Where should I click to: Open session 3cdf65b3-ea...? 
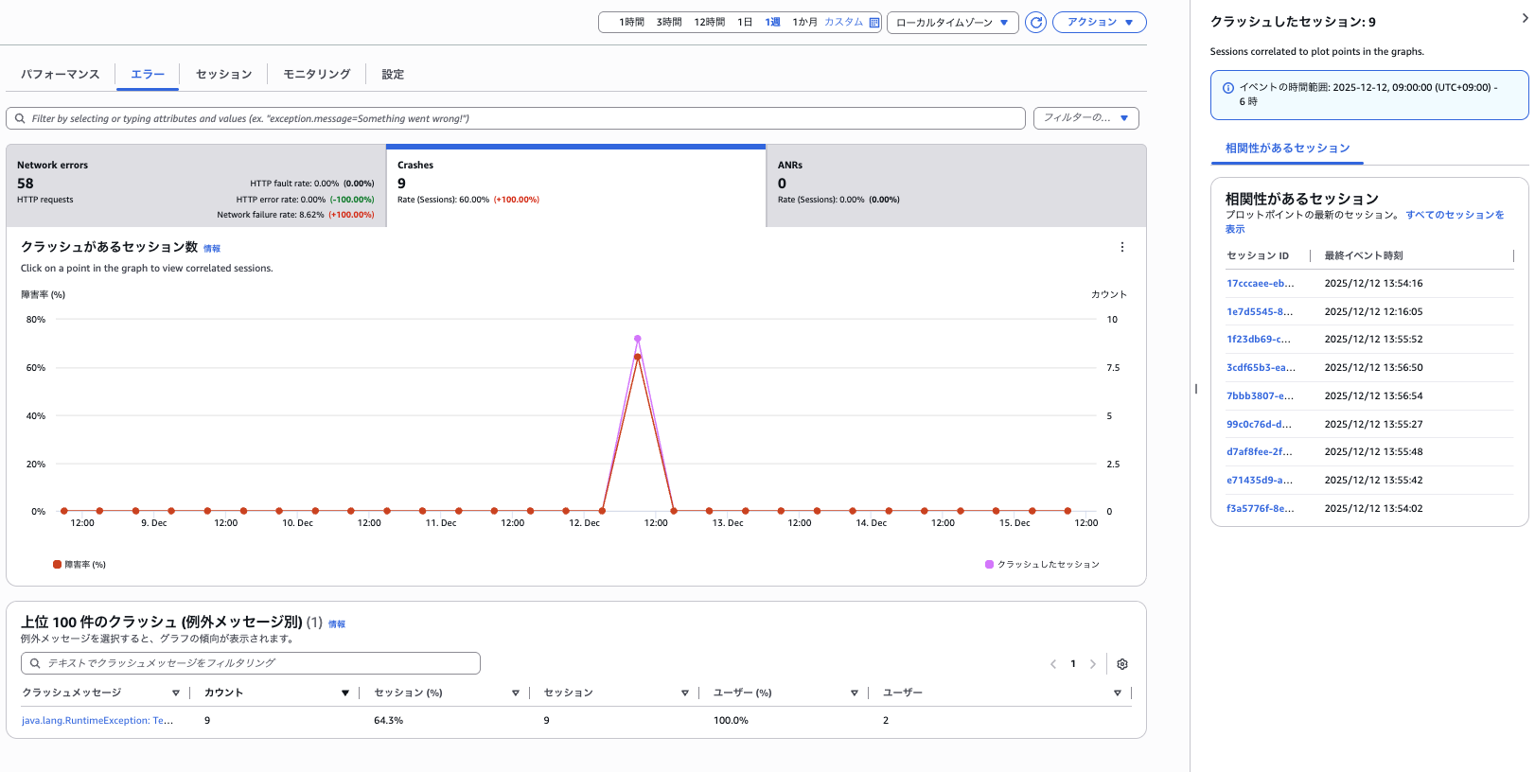1262,368
